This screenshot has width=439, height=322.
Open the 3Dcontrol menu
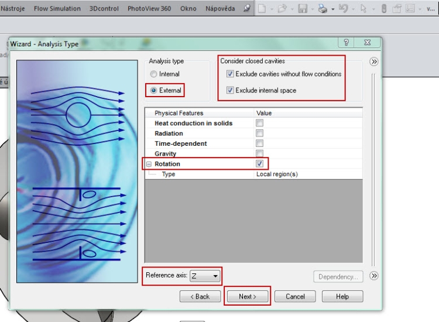click(x=104, y=9)
